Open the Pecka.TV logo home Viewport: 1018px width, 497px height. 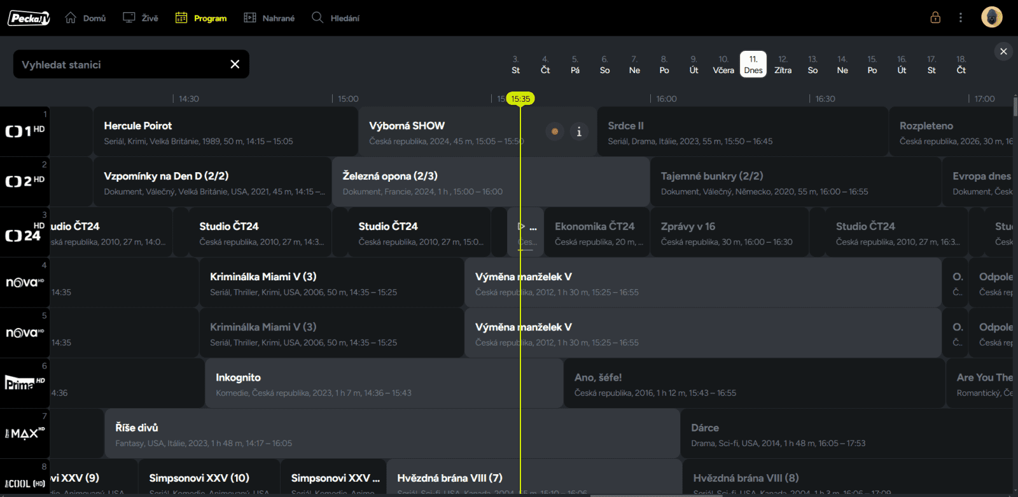click(x=29, y=18)
